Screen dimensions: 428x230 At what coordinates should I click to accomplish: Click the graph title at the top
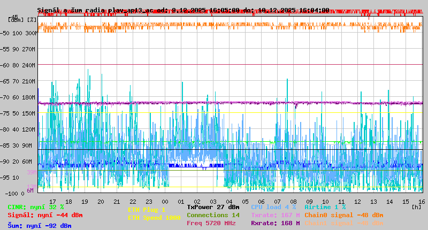coord(183,10)
